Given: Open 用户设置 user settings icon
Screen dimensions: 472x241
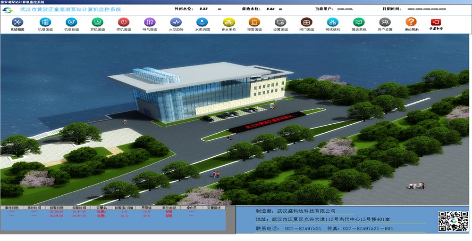Looking at the screenshot, I should pos(385,22).
